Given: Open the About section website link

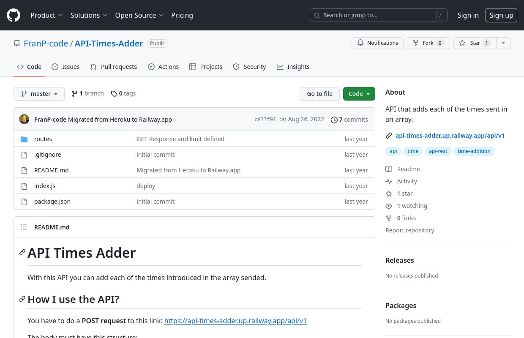Looking at the screenshot, I should click(450, 136).
